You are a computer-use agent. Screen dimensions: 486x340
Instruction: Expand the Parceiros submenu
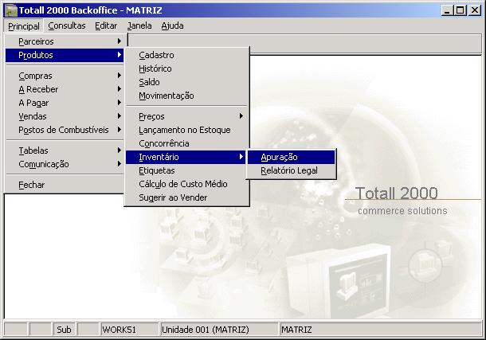[x=37, y=41]
